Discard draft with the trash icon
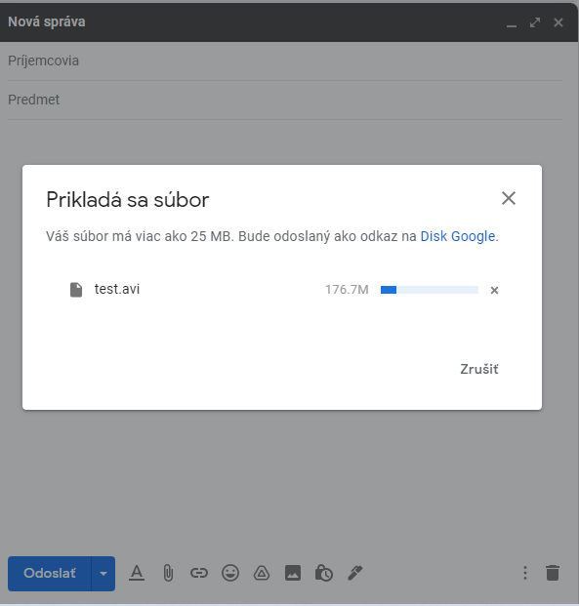The height and width of the screenshot is (606, 579). (x=553, y=573)
